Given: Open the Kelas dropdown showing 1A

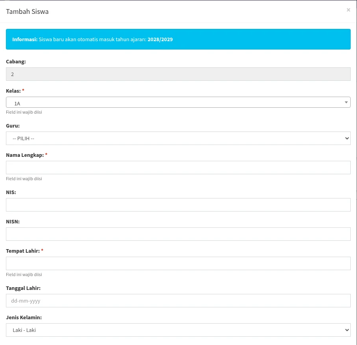Looking at the screenshot, I should (x=178, y=102).
